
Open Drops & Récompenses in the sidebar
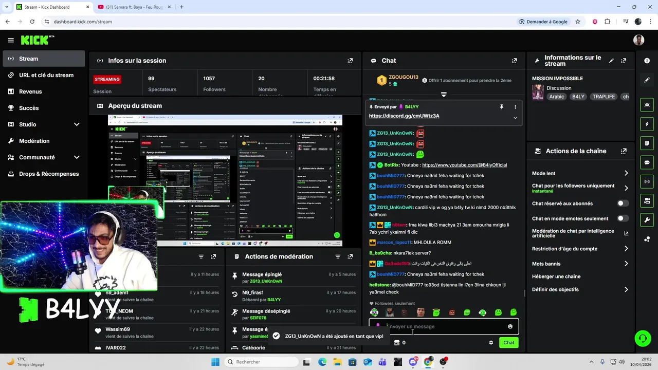pos(44,174)
